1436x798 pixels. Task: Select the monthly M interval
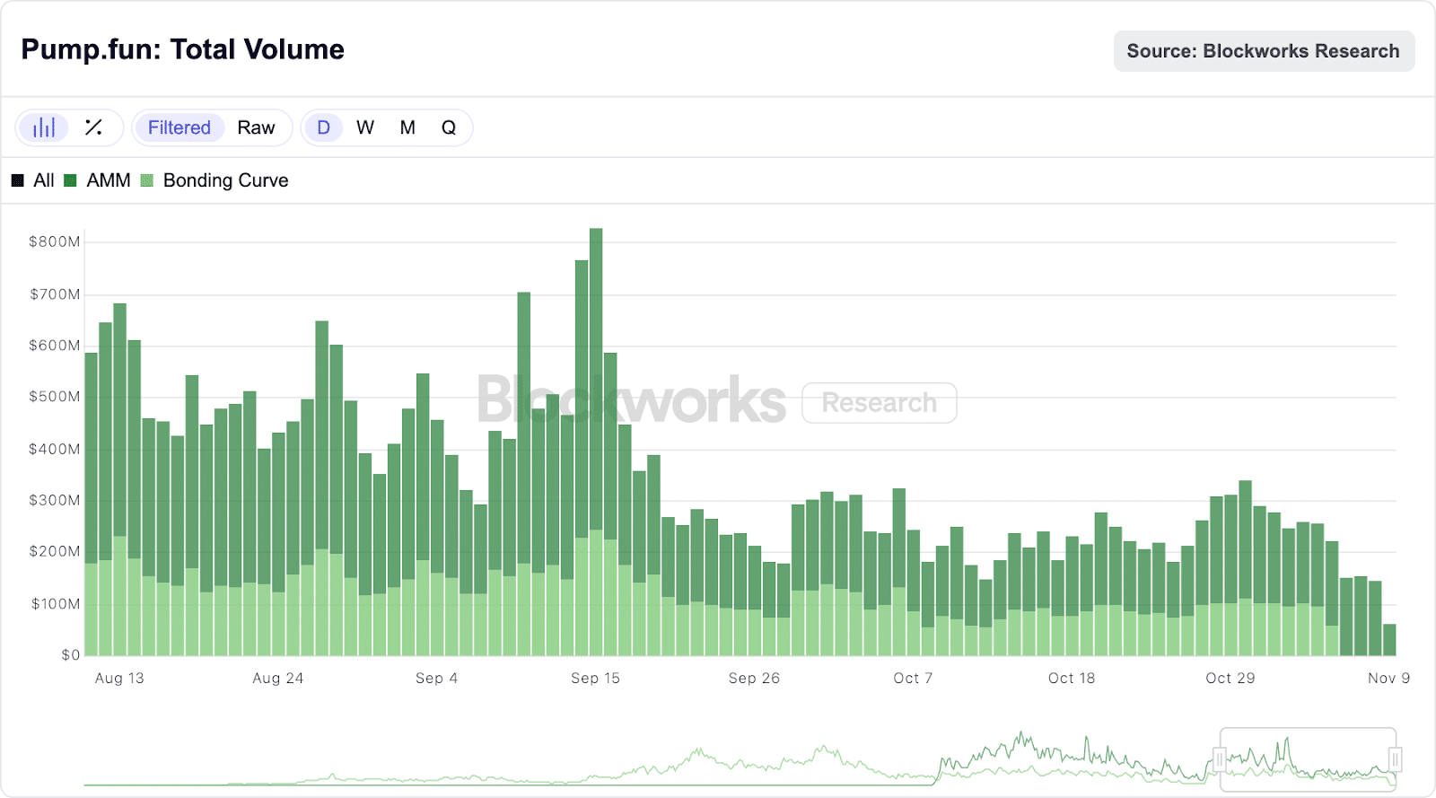point(407,127)
